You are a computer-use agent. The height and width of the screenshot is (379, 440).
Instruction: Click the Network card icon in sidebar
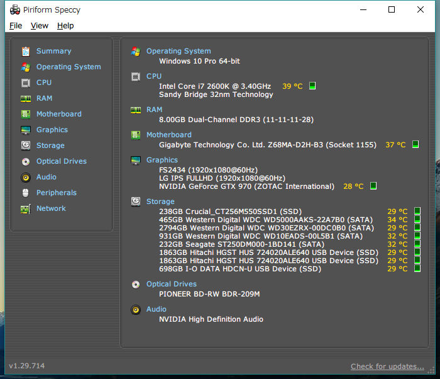click(x=26, y=209)
